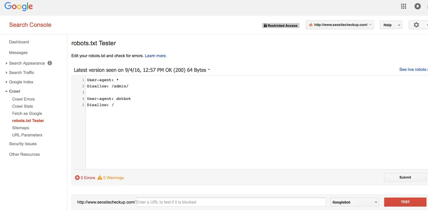Click the Google logo
This screenshot has height=211, width=428.
coord(19,7)
